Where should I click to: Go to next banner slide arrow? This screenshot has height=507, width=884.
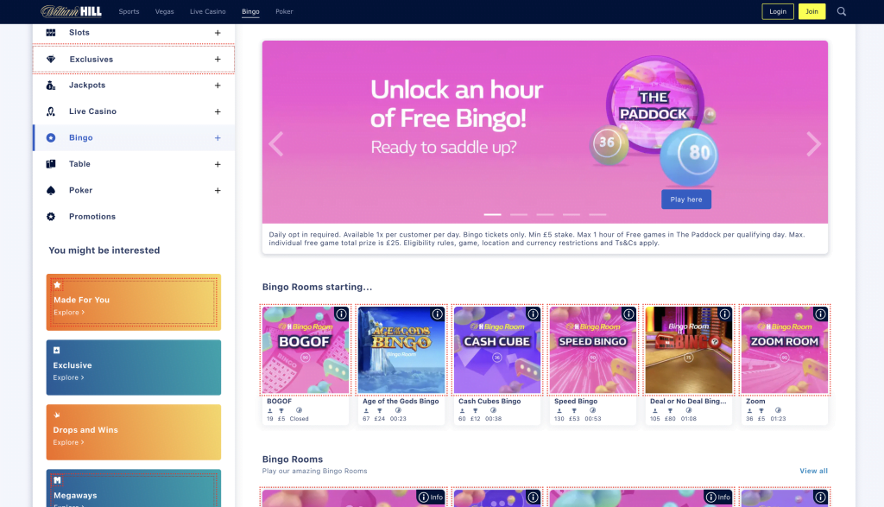(x=813, y=144)
